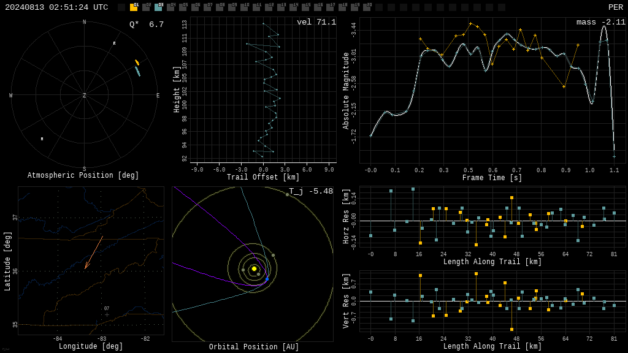Viewport: 628px width, 353px height.
Task: Click the vel 71.1 readout
Action: point(316,22)
